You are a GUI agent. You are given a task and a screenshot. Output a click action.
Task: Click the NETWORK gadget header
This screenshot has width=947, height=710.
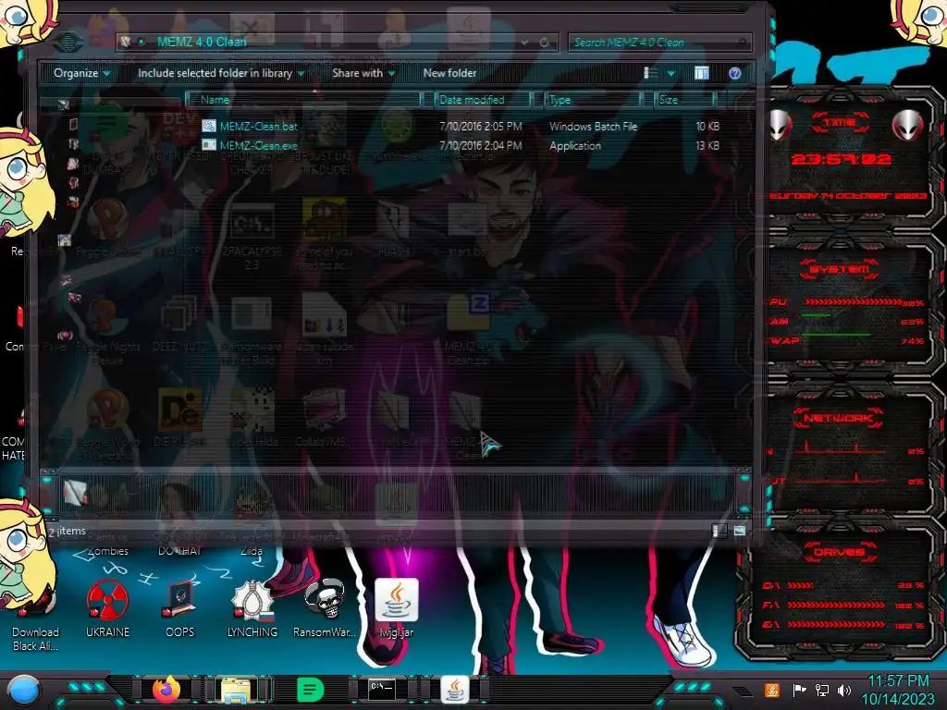(x=838, y=418)
